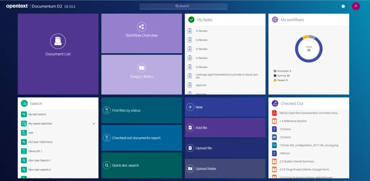Viewport: 370px width, 181px height.
Task: Open the user profile avatar
Action: tap(356, 6)
